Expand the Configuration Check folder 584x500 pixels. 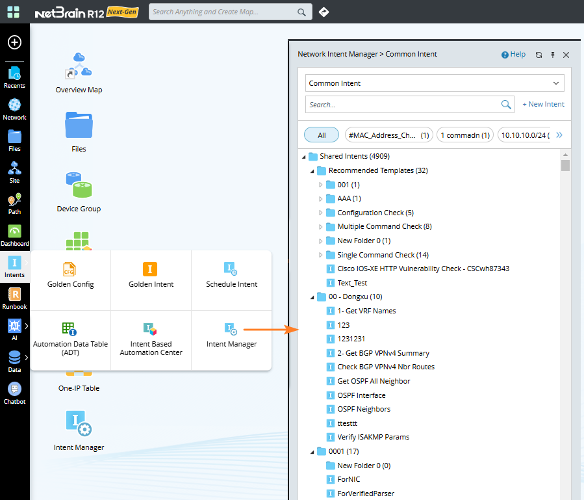[321, 213]
